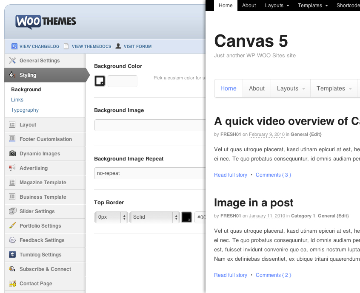
Task: Click the Tumblog Settings 't' icon
Action: click(12, 254)
